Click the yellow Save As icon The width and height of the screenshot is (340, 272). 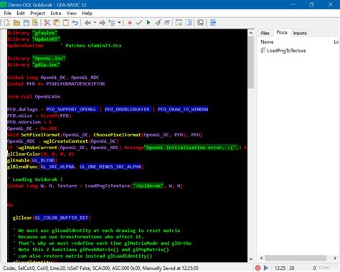tap(35, 23)
